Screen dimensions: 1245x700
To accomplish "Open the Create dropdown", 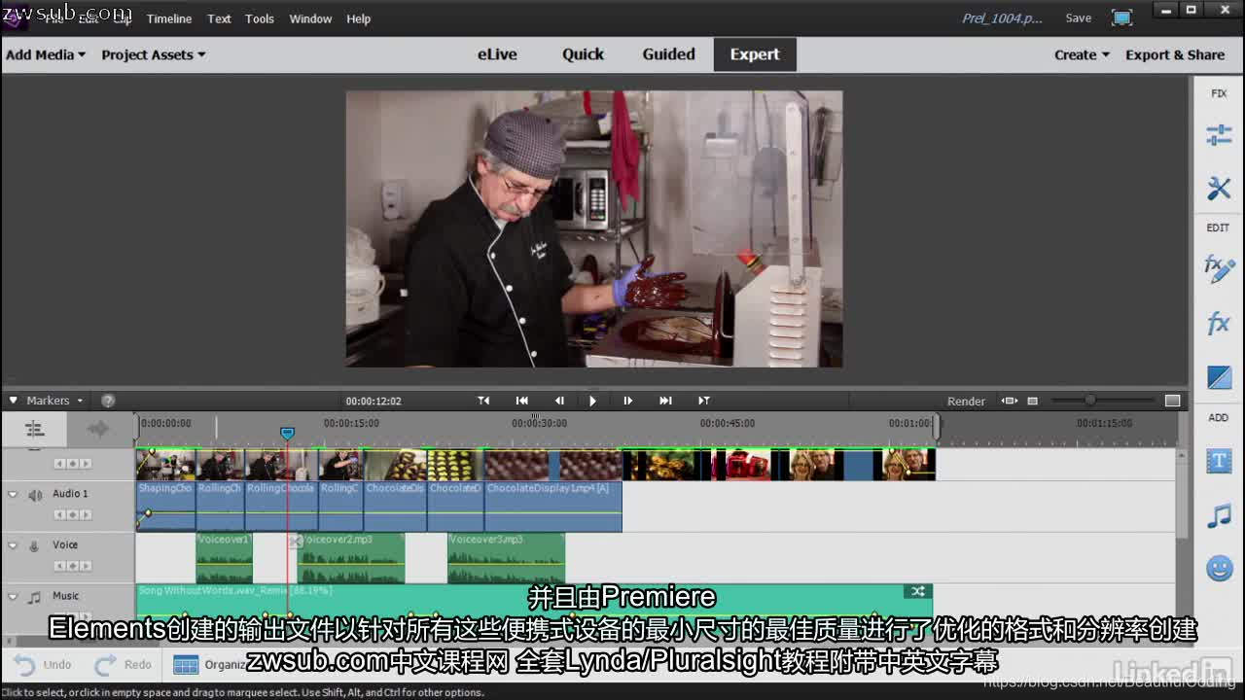I will tap(1082, 54).
